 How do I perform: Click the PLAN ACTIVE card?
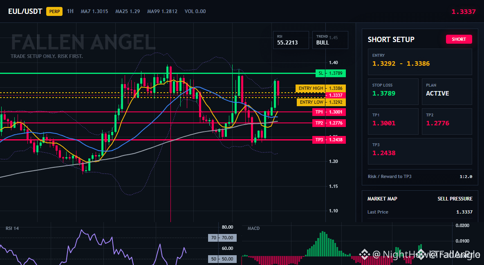447,91
